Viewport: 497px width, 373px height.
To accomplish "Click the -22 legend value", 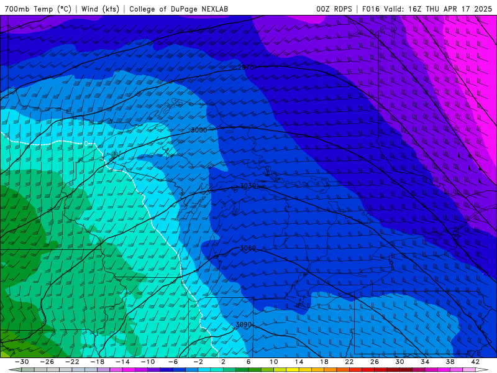I will (72, 362).
